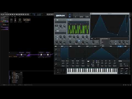132x99 pixels.
Task: Click the OSC A BLEND knob
Action: 78,37
